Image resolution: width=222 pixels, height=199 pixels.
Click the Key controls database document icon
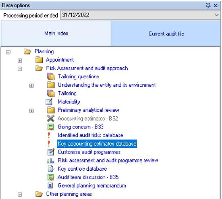click(x=51, y=169)
